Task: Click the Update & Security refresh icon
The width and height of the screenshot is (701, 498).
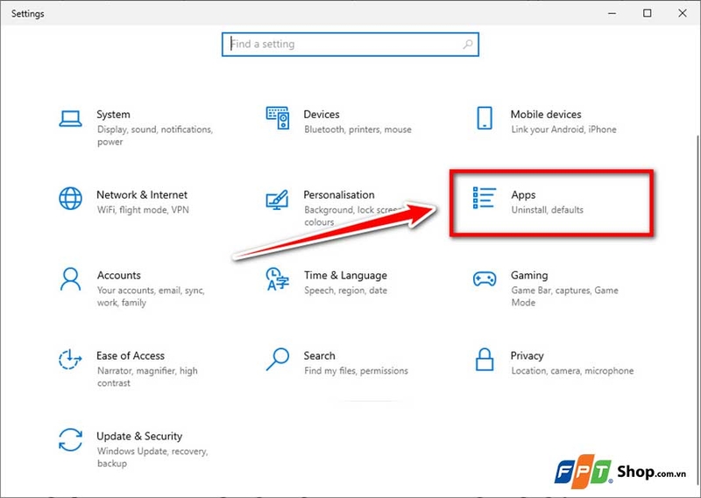Action: 71,440
